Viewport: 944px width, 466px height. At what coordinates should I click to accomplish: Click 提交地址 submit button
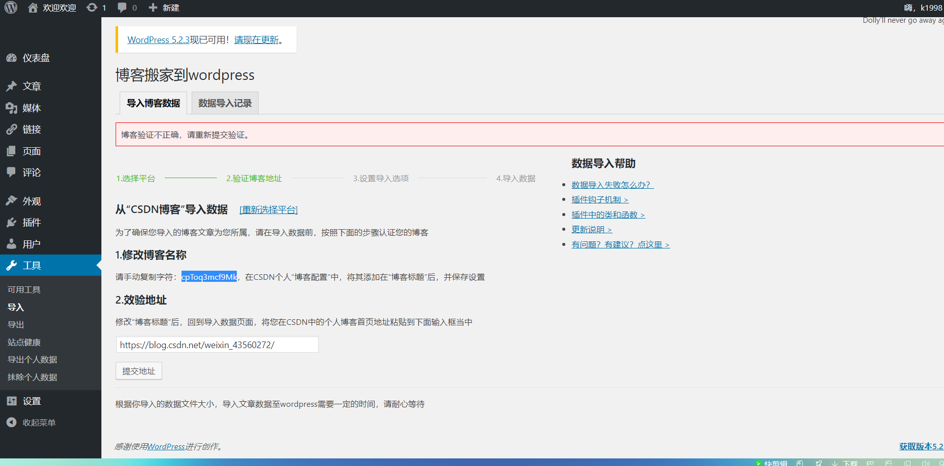(x=139, y=371)
